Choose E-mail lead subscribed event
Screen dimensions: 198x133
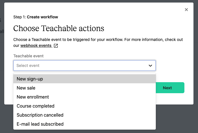tap(84, 124)
